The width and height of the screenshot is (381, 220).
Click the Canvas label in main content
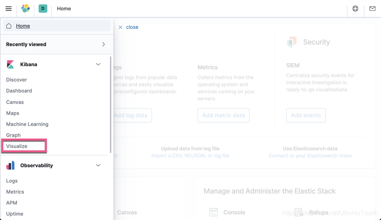(x=127, y=212)
